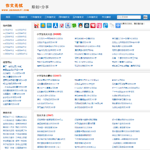Click the green clover share icon

coord(74,25)
